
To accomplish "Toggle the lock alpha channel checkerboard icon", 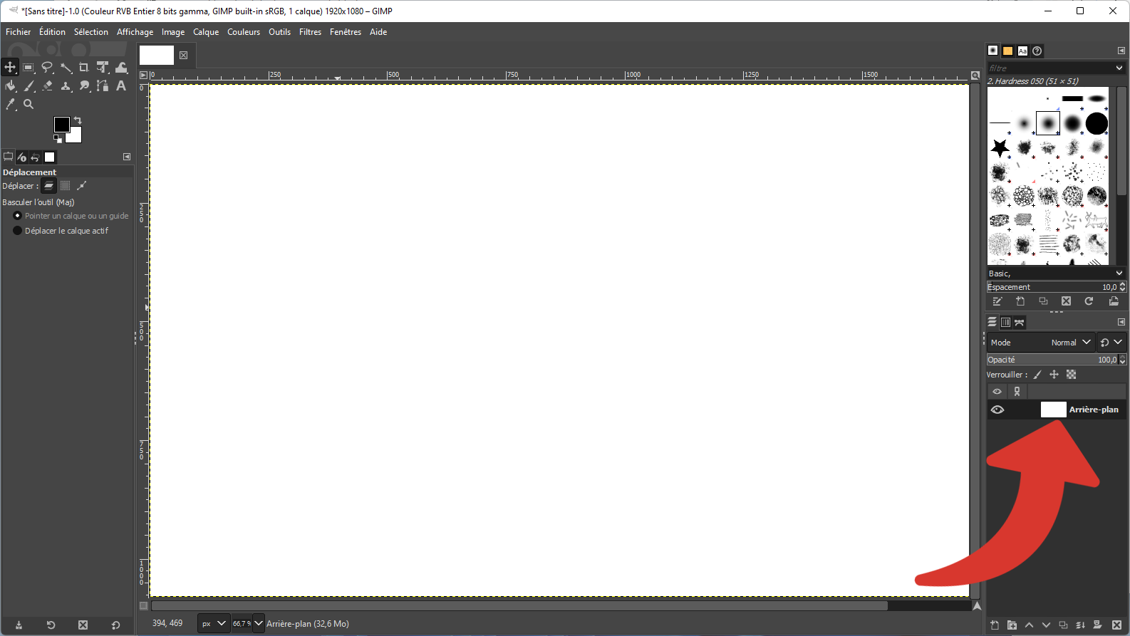I will pos(1071,375).
